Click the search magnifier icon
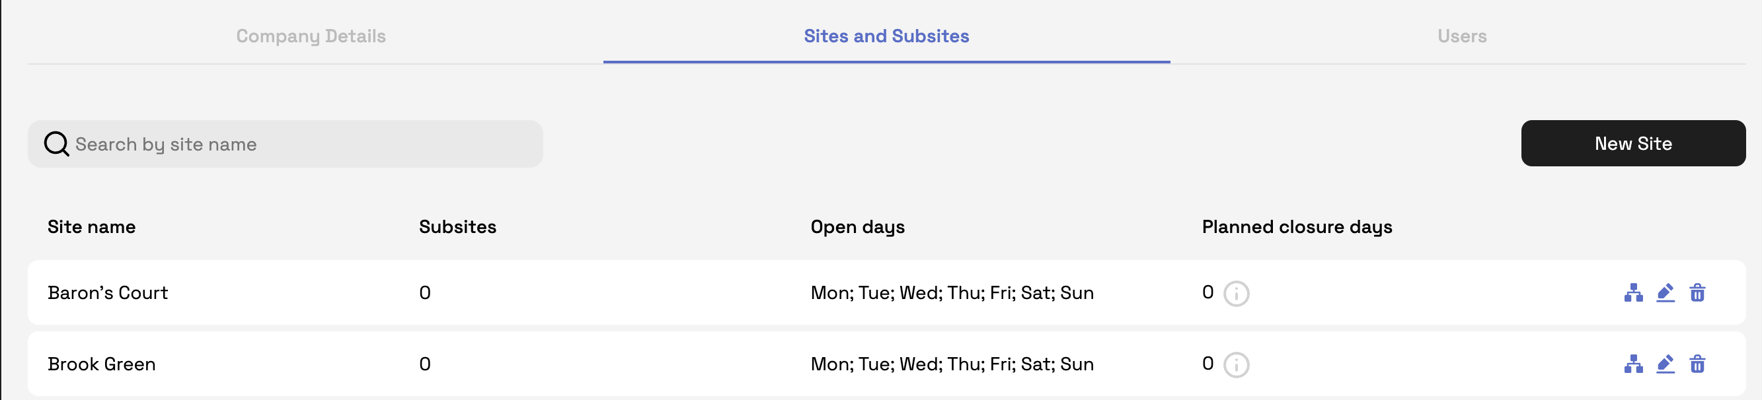1762x400 pixels. tap(56, 144)
